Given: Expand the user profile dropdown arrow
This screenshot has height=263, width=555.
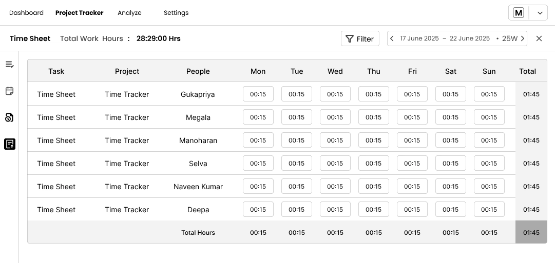Looking at the screenshot, I should point(539,13).
